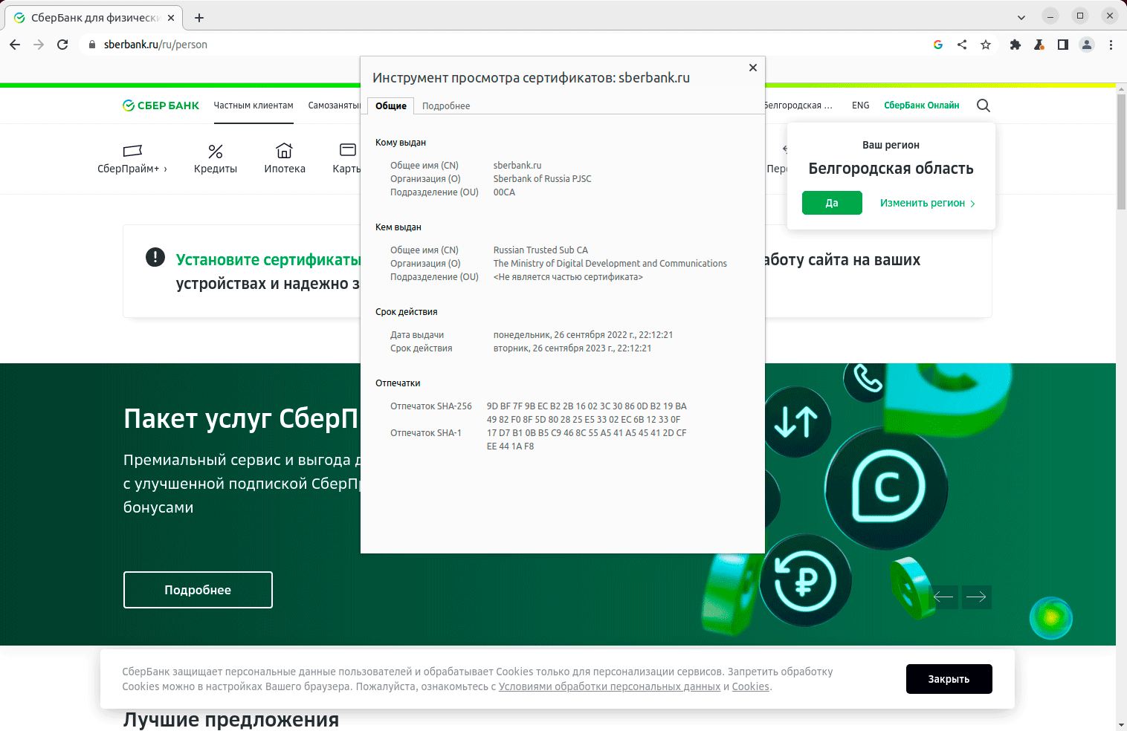Click the Изменить регион link
The width and height of the screenshot is (1127, 731).
pyautogui.click(x=928, y=203)
